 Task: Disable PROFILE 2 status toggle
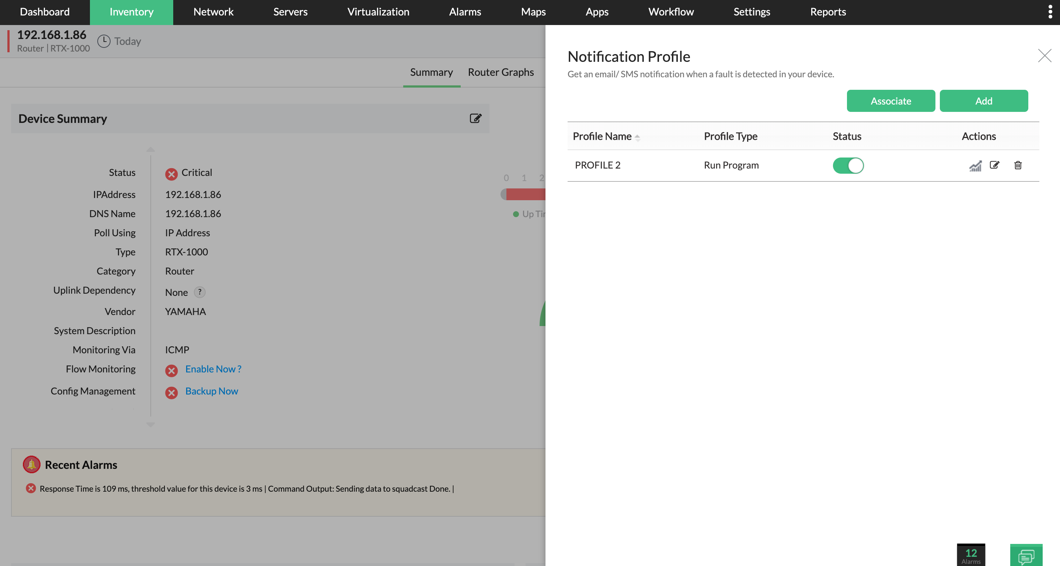coord(848,166)
